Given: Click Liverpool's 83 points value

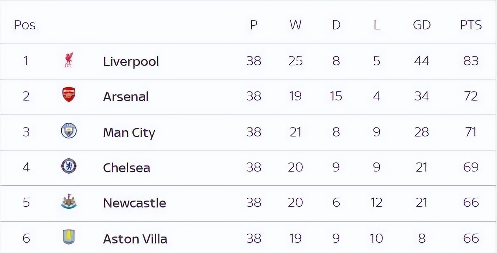Looking at the screenshot, I should (x=471, y=61).
